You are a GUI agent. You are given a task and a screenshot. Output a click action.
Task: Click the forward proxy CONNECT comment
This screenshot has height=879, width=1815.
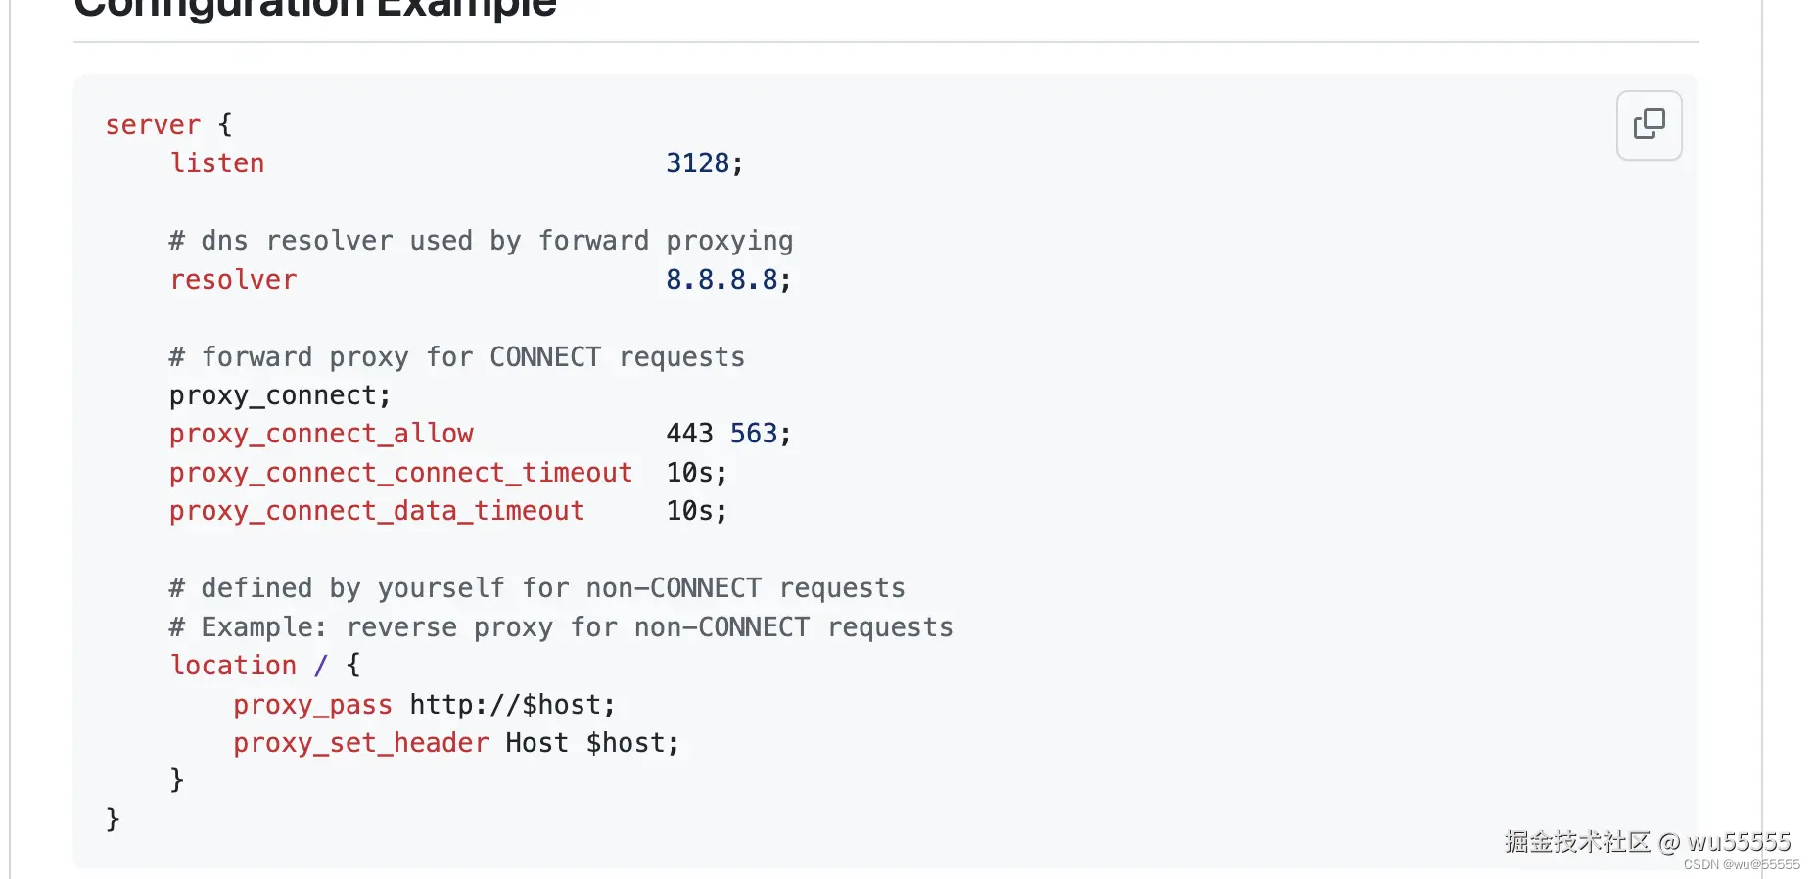click(x=456, y=357)
